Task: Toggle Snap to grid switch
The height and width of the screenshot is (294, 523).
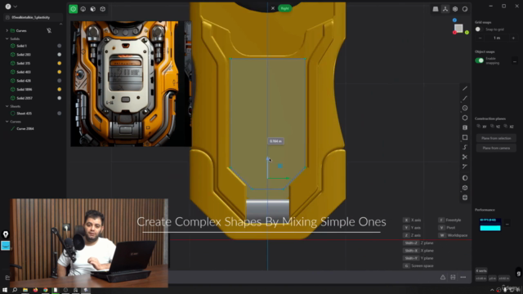Action: coord(480,29)
